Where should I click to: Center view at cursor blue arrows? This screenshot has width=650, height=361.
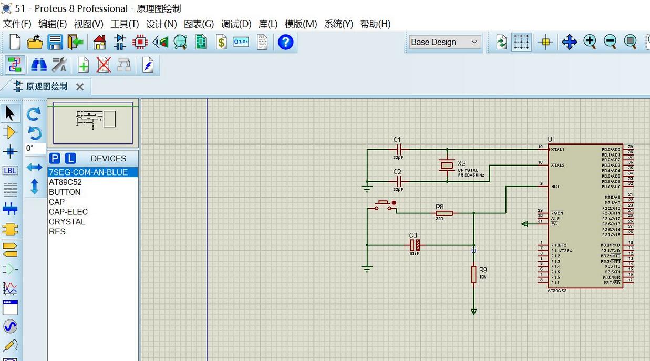(569, 42)
